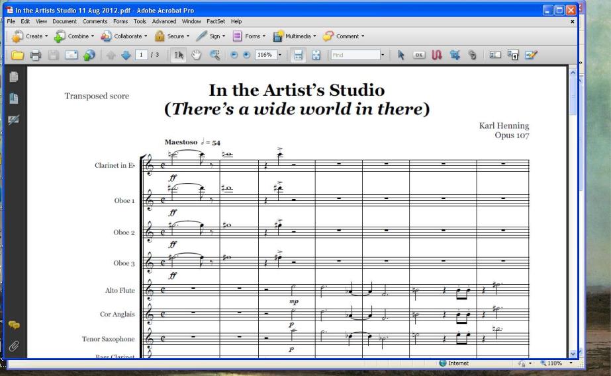Expand the Find options dropdown arrow

(x=383, y=55)
